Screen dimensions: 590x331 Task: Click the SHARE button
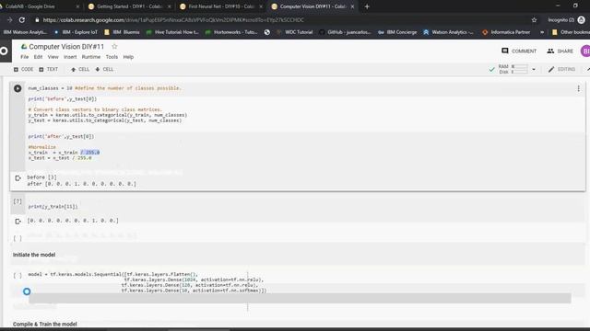tap(560, 51)
